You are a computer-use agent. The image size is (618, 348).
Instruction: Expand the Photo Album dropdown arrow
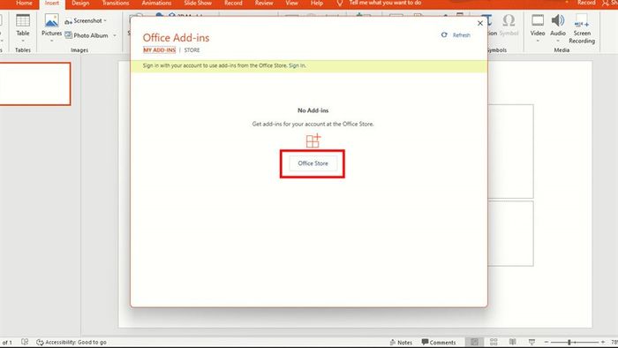tap(115, 35)
